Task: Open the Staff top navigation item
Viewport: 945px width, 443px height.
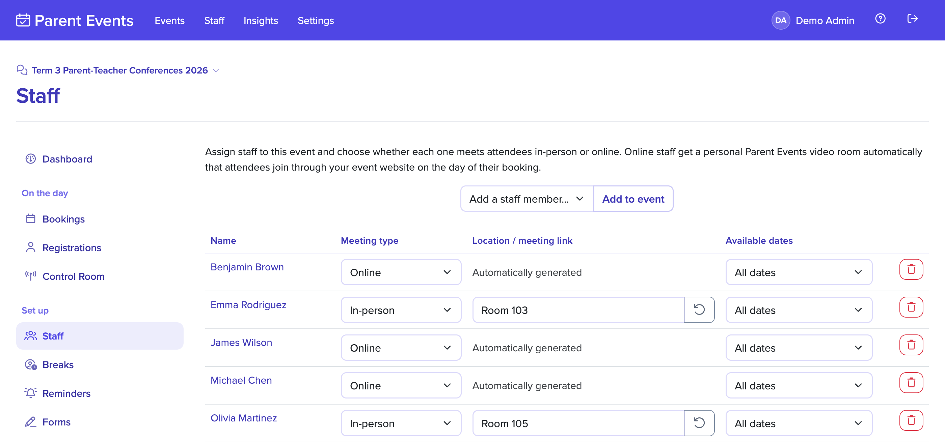Action: coord(214,21)
